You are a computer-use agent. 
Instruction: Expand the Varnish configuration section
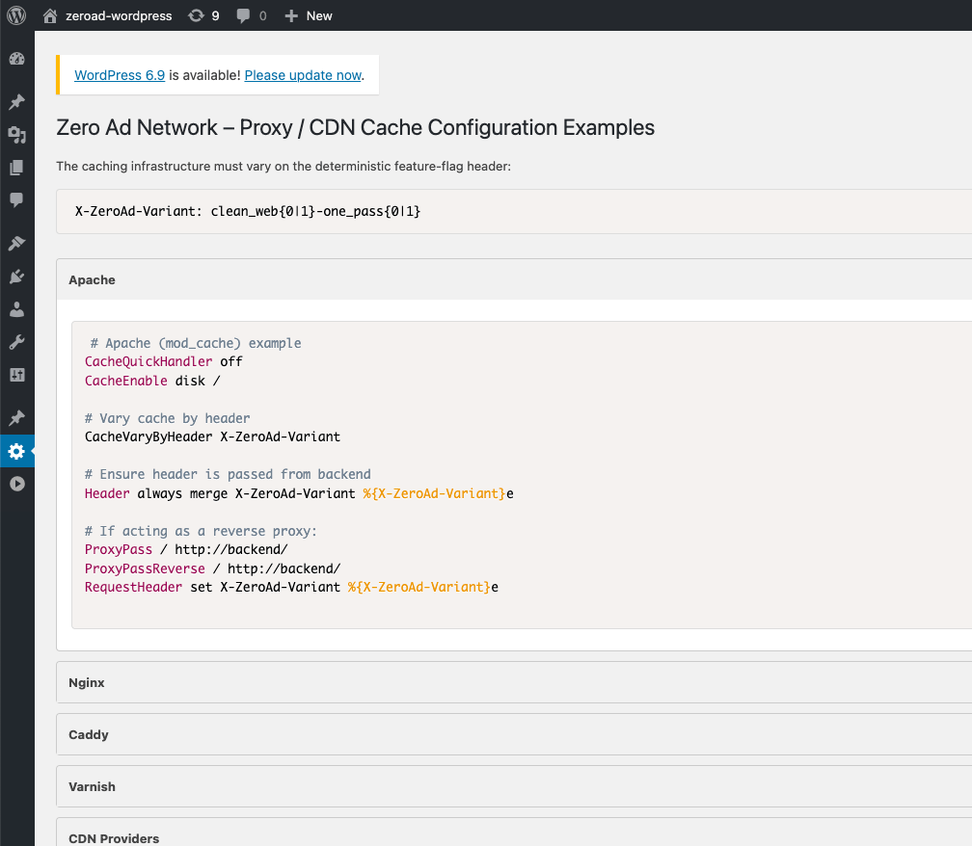(x=92, y=786)
